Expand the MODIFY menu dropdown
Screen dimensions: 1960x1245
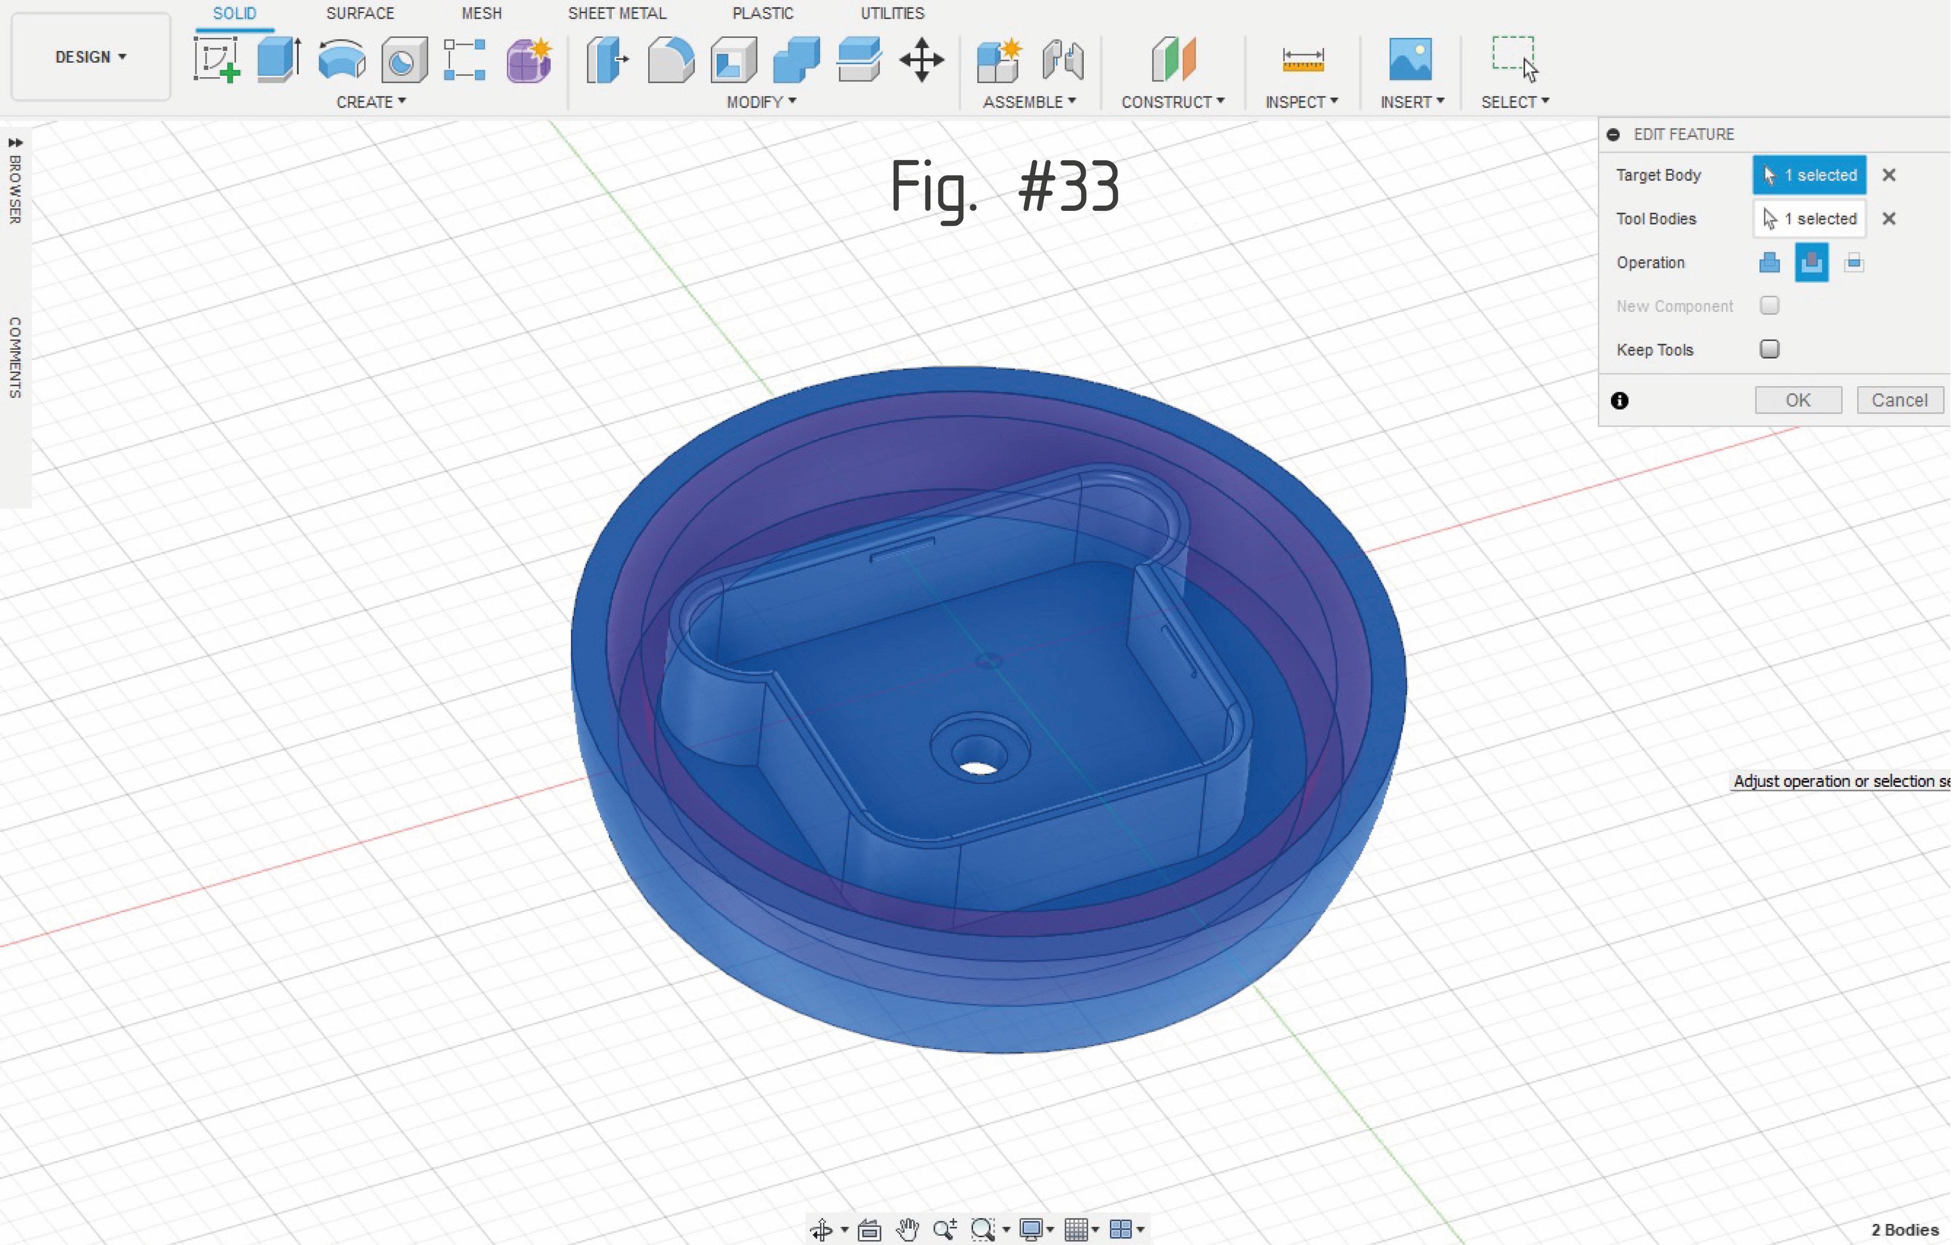coord(761,102)
